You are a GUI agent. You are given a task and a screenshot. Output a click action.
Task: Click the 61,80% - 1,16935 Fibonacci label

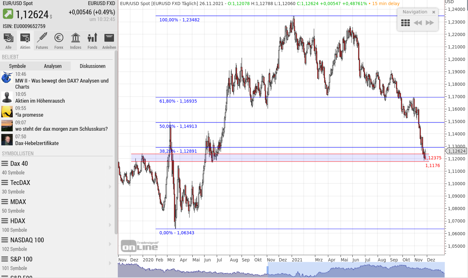tap(178, 101)
